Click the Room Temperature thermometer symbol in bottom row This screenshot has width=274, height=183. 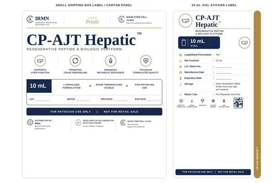[192, 101]
